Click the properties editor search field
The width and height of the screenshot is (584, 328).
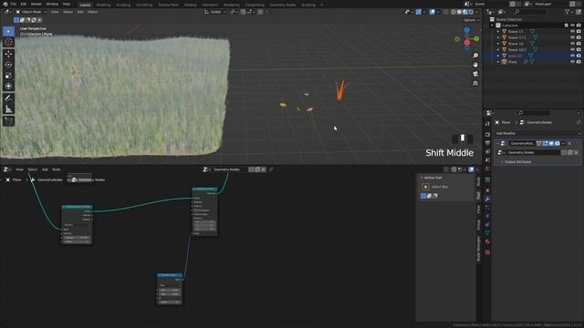pyautogui.click(x=535, y=113)
